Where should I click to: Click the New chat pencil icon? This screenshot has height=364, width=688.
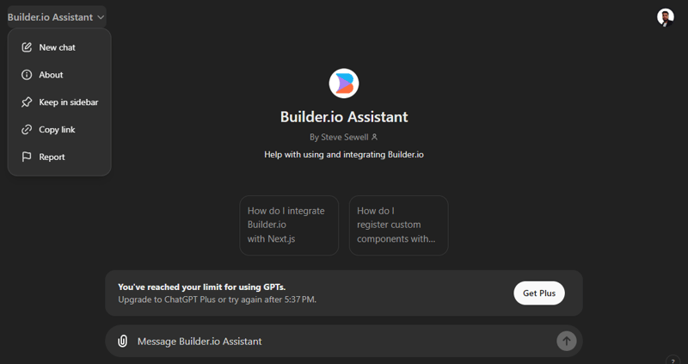point(27,47)
